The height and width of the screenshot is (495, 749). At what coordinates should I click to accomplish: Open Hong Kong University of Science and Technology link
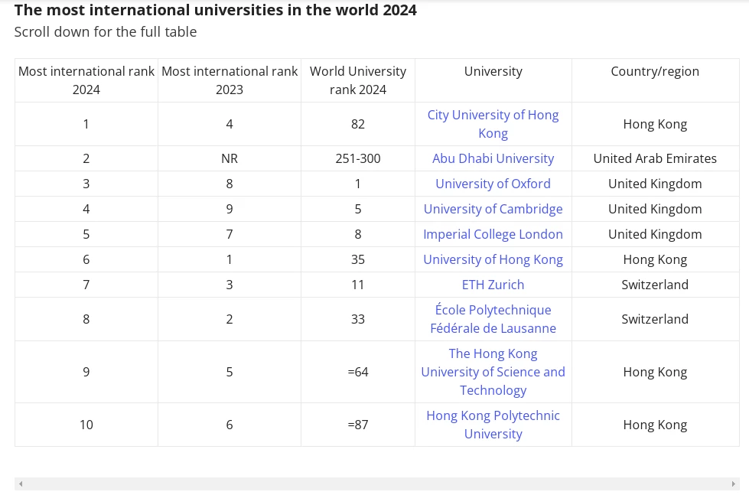pos(493,372)
